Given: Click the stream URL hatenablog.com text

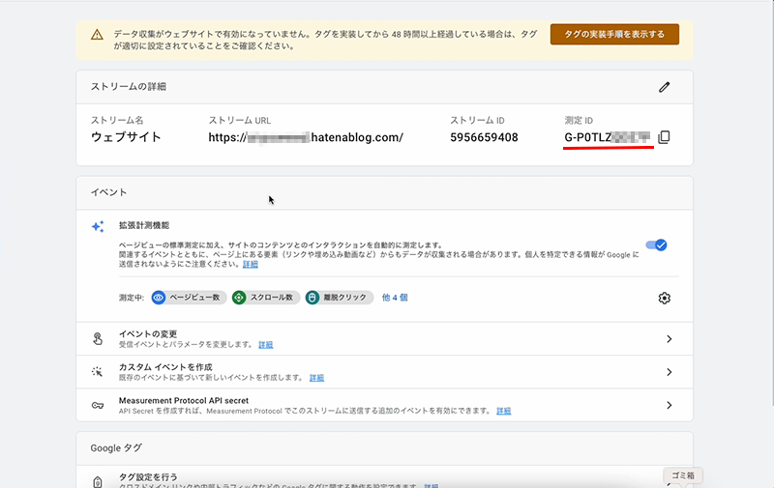Looking at the screenshot, I should tap(306, 137).
